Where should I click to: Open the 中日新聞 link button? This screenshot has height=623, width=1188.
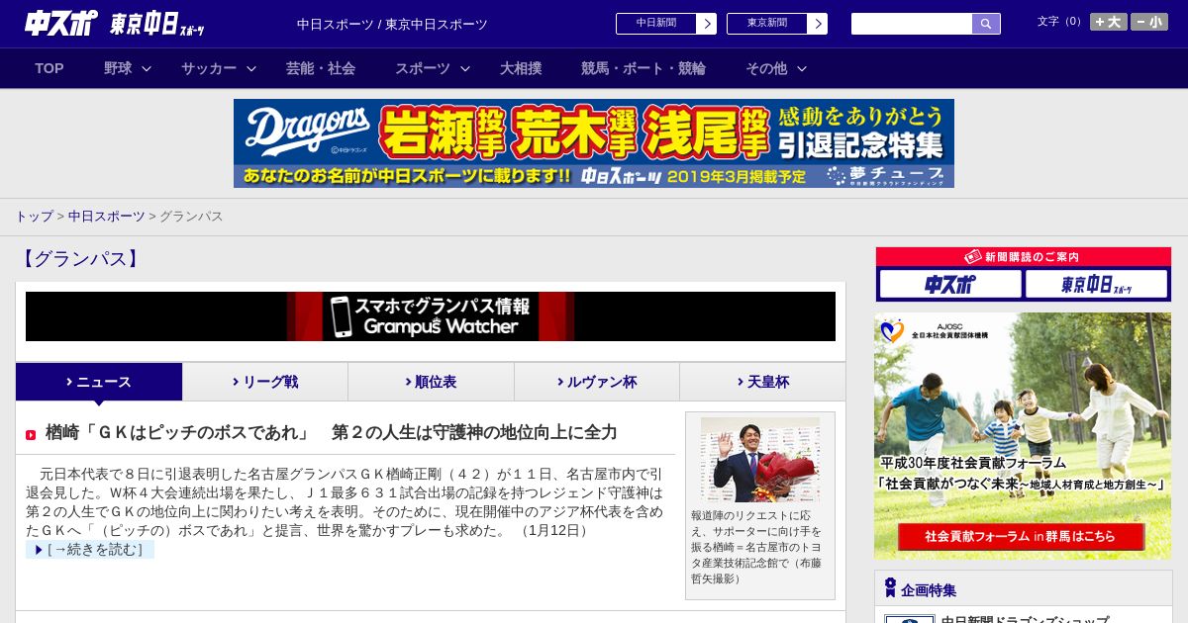tap(655, 24)
